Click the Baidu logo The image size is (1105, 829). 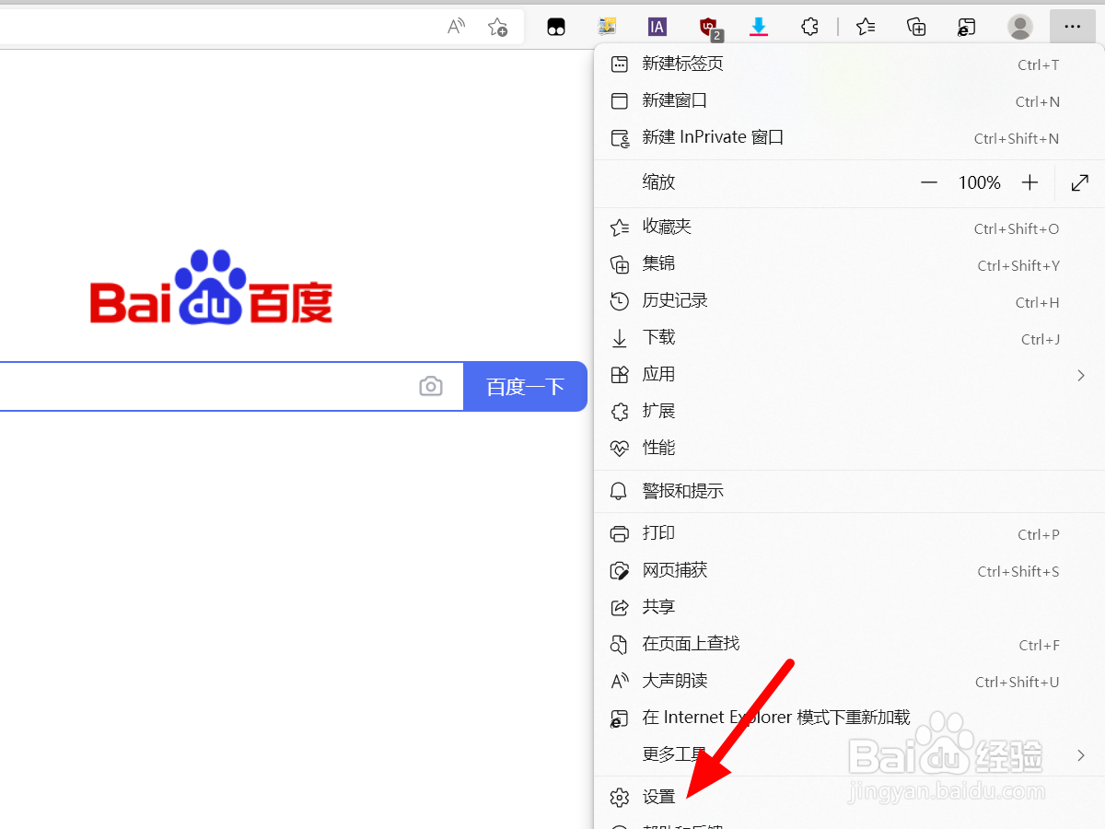pyautogui.click(x=211, y=287)
